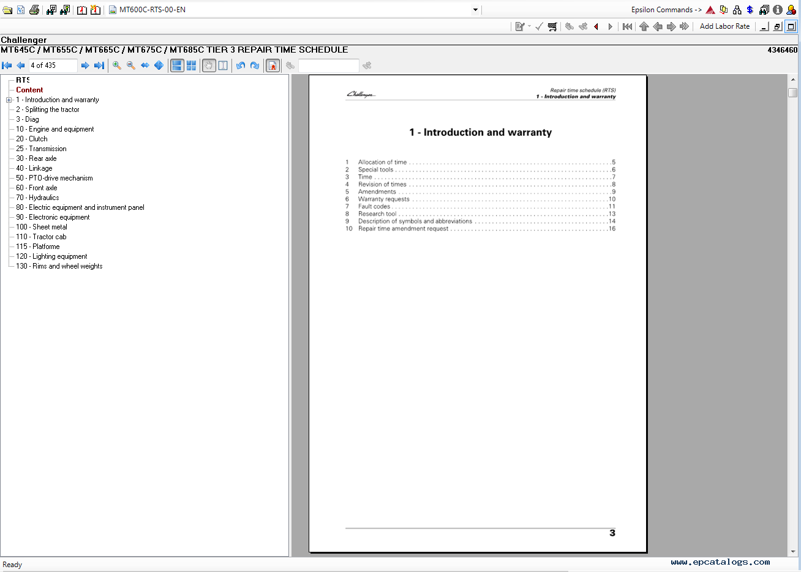Select '3 - Diag' tree item
Screen dimensions: 801x572
[28, 119]
